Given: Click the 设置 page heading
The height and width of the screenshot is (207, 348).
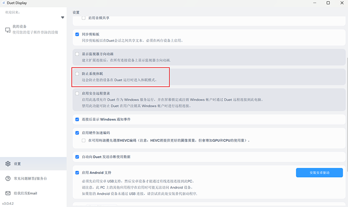Looking at the screenshot, I should point(76,13).
